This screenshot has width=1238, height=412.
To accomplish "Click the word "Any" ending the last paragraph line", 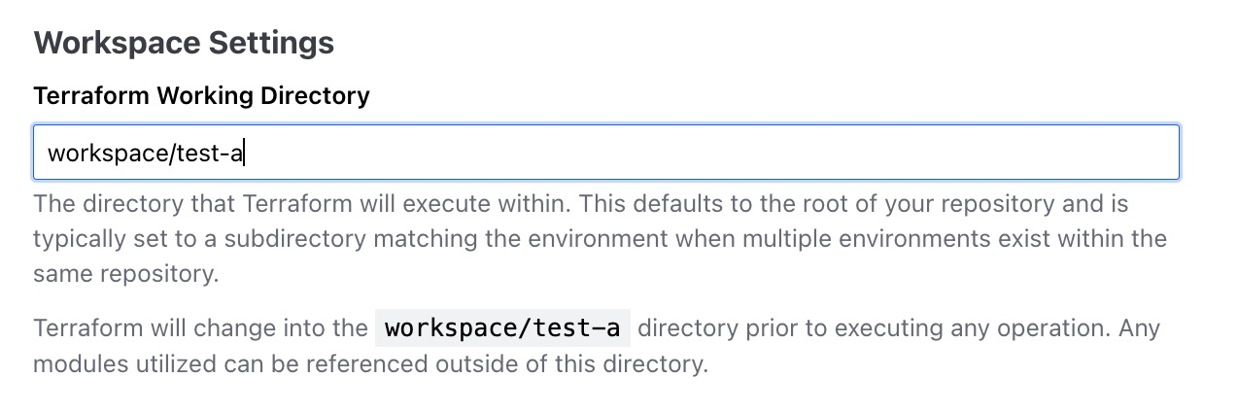I will coord(1139,328).
